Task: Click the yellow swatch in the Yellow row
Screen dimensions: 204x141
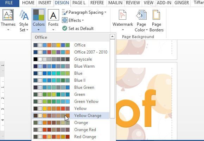Action: pos(45,109)
